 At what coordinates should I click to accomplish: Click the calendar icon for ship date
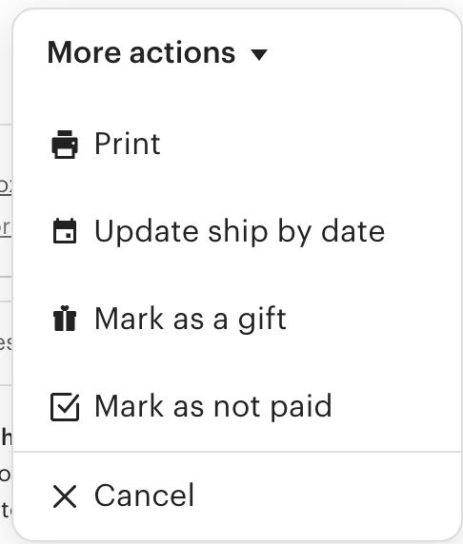[x=65, y=231]
